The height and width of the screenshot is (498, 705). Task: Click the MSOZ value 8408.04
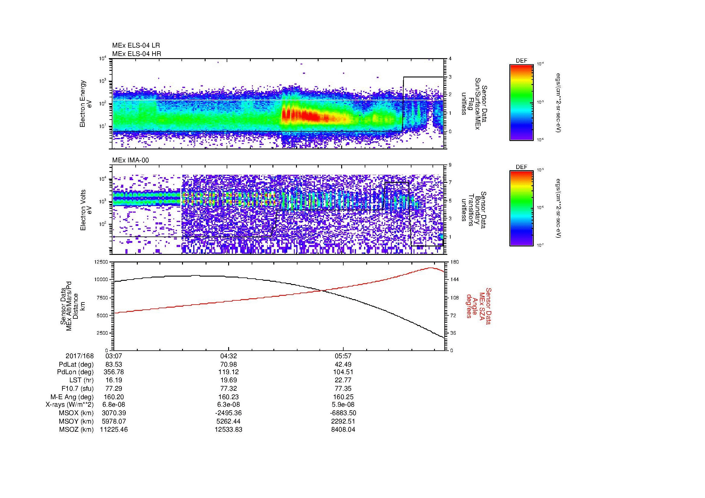343,430
